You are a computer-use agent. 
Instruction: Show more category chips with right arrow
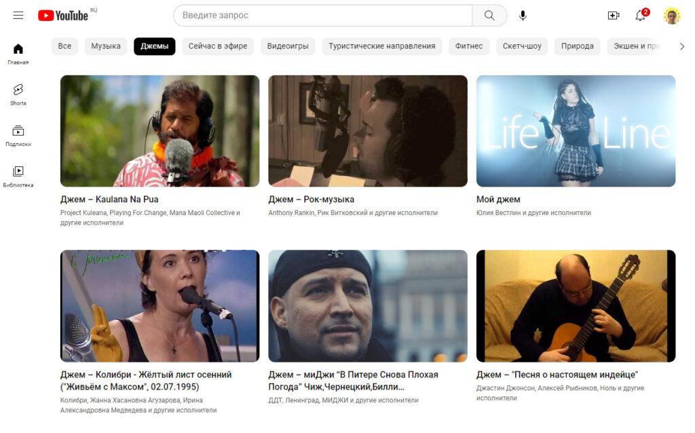tap(681, 47)
